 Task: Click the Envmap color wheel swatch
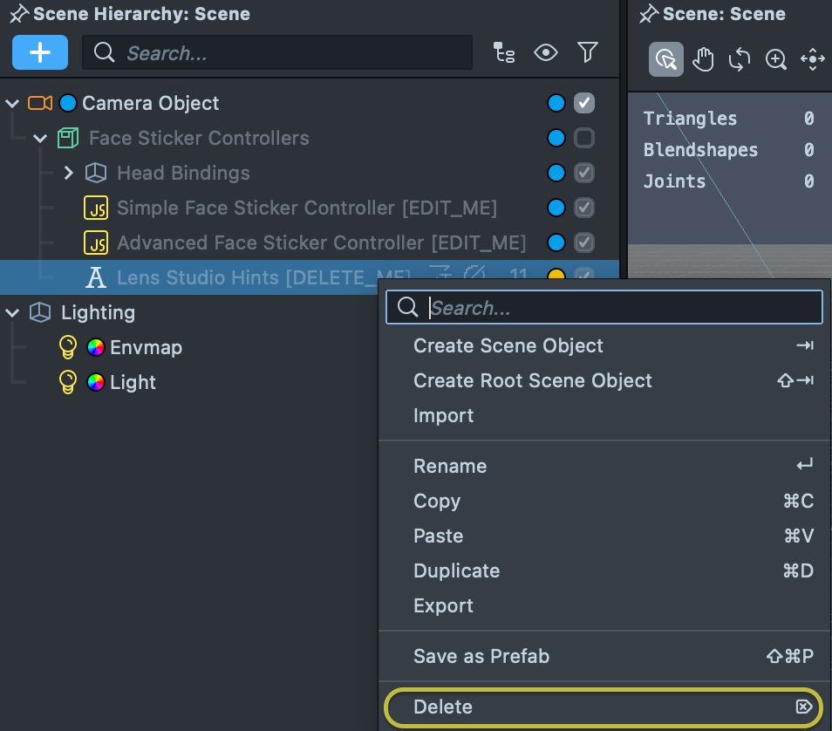click(96, 347)
